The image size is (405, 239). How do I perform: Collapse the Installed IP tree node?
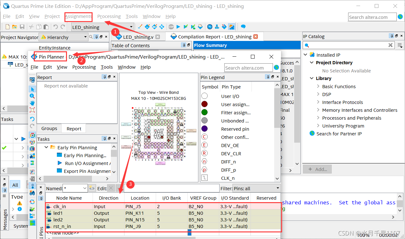tap(305, 55)
